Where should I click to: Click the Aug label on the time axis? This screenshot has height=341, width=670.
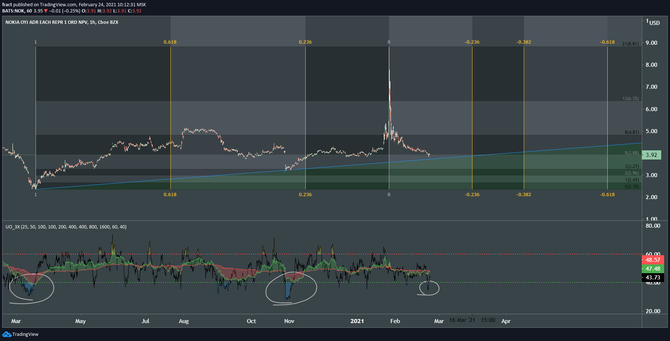click(184, 321)
